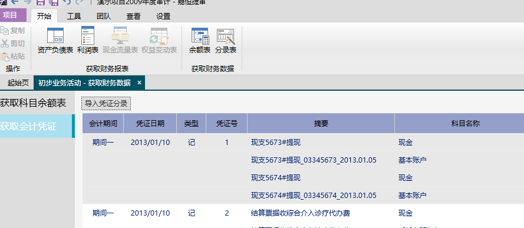The width and height of the screenshot is (524, 228).
Task: Open the purple 项目 menu
Action: 13,15
